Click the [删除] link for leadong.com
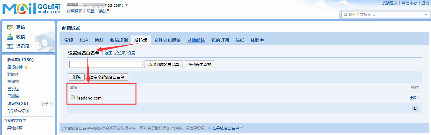 [x=414, y=98]
